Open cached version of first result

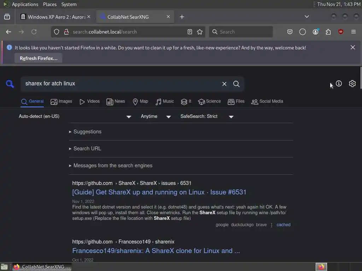[x=283, y=225]
